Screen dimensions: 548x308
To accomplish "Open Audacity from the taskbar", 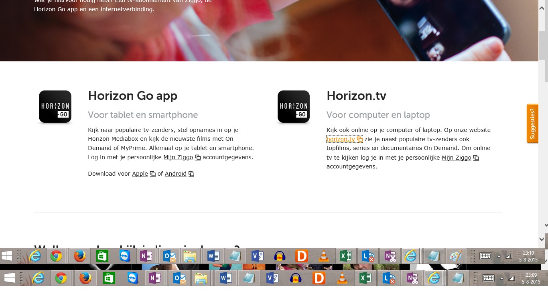I will tap(280, 255).
